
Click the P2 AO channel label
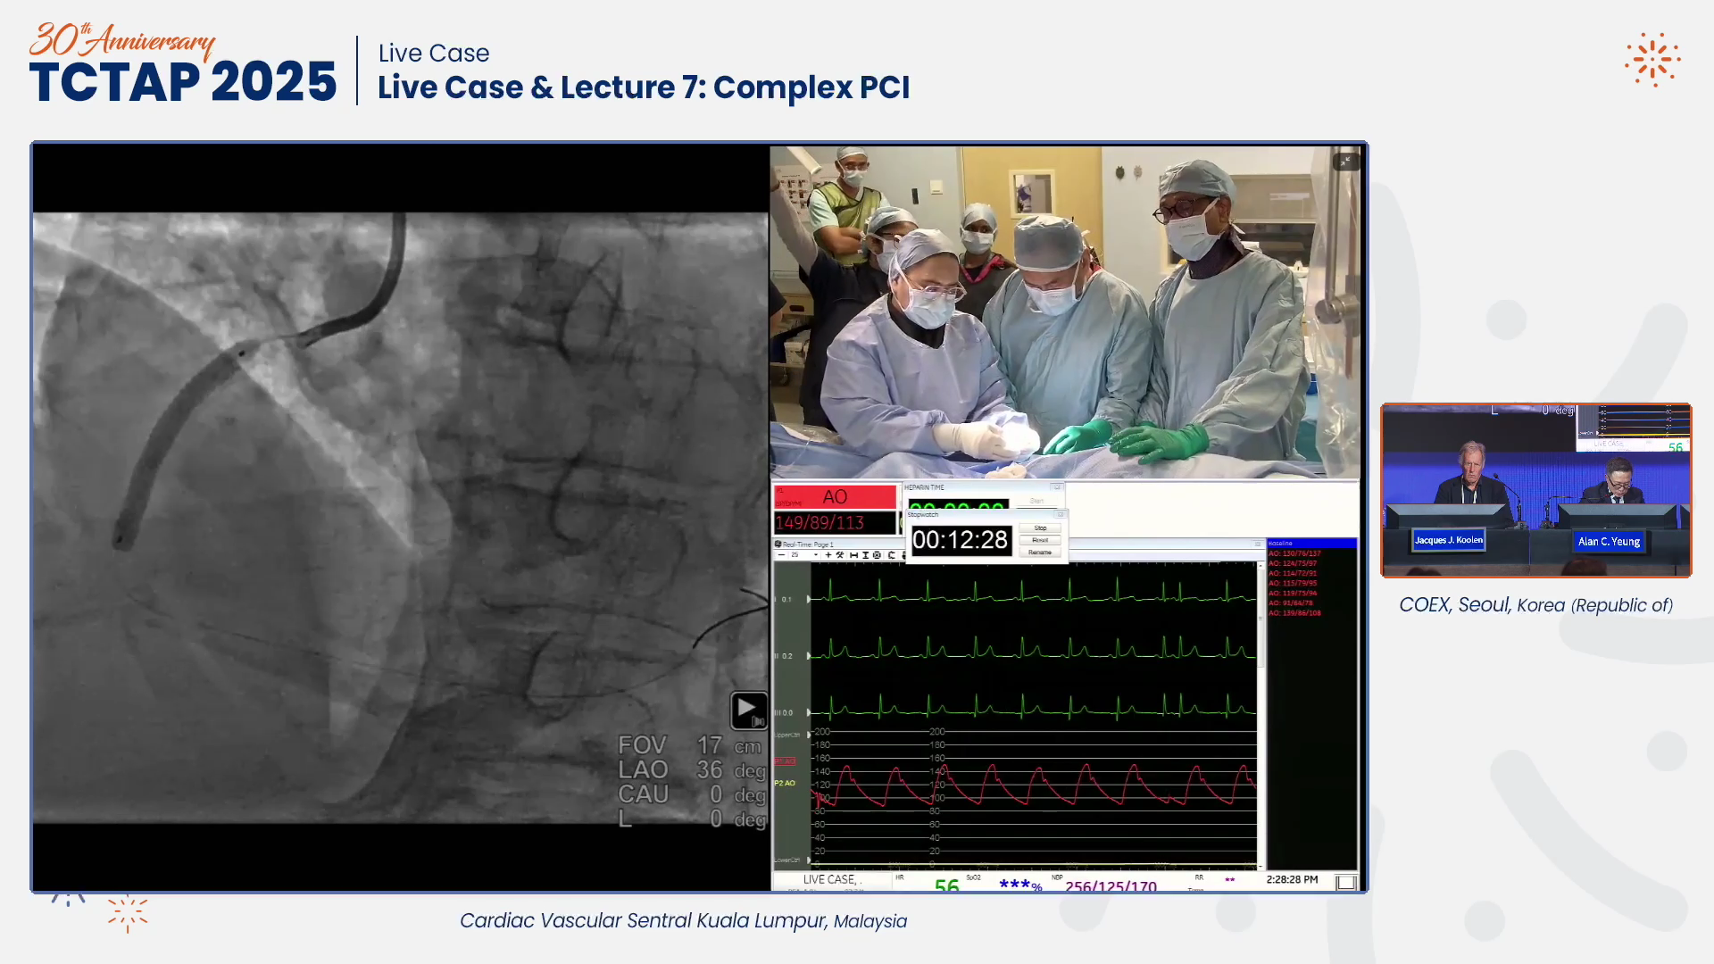(785, 783)
